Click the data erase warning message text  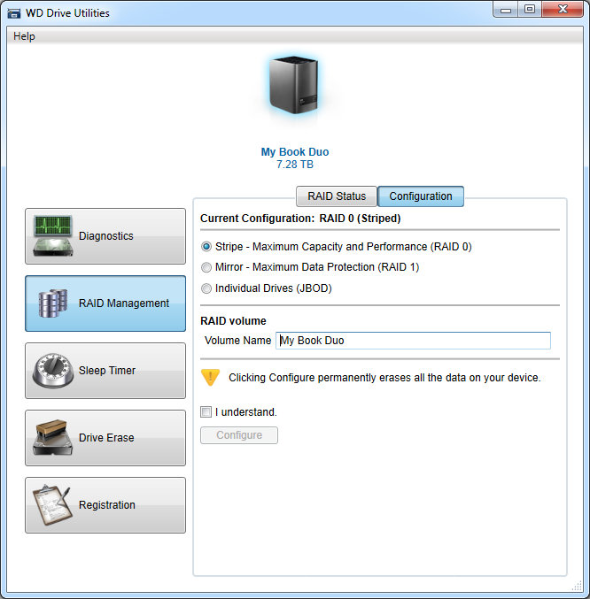click(384, 378)
